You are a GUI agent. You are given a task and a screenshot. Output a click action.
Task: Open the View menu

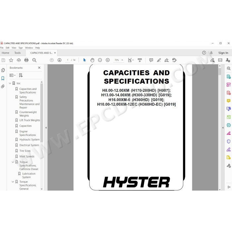click(x=14, y=48)
